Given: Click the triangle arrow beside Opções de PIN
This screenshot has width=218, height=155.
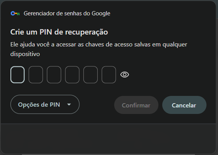Looking at the screenshot, I should point(69,104).
